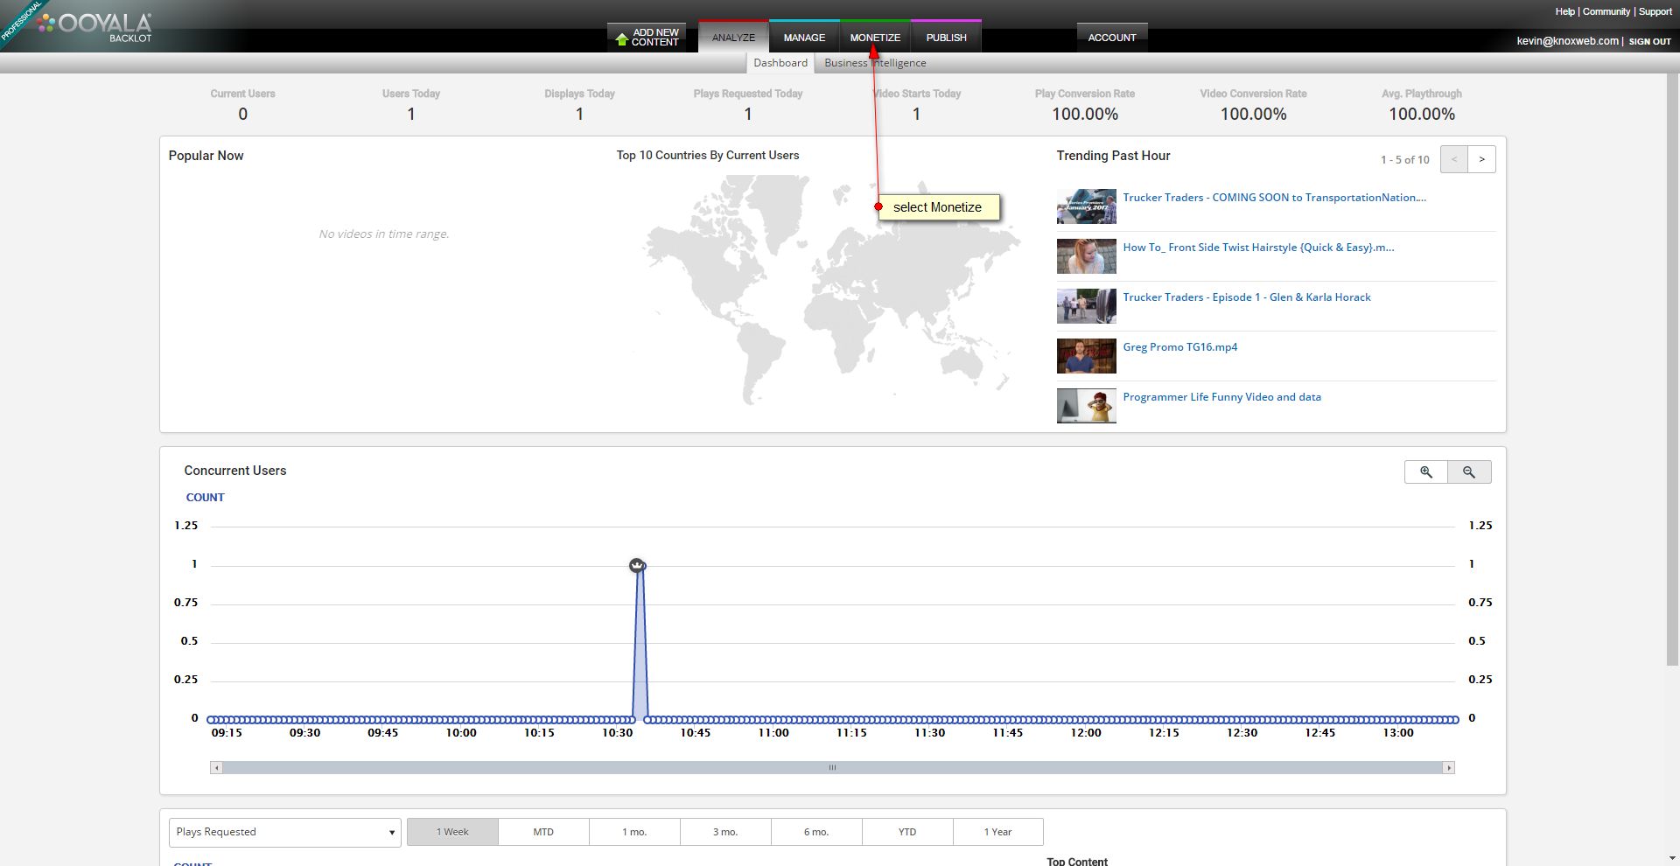
Task: Switch to Business Intelligence sub-tab
Action: 875,63
